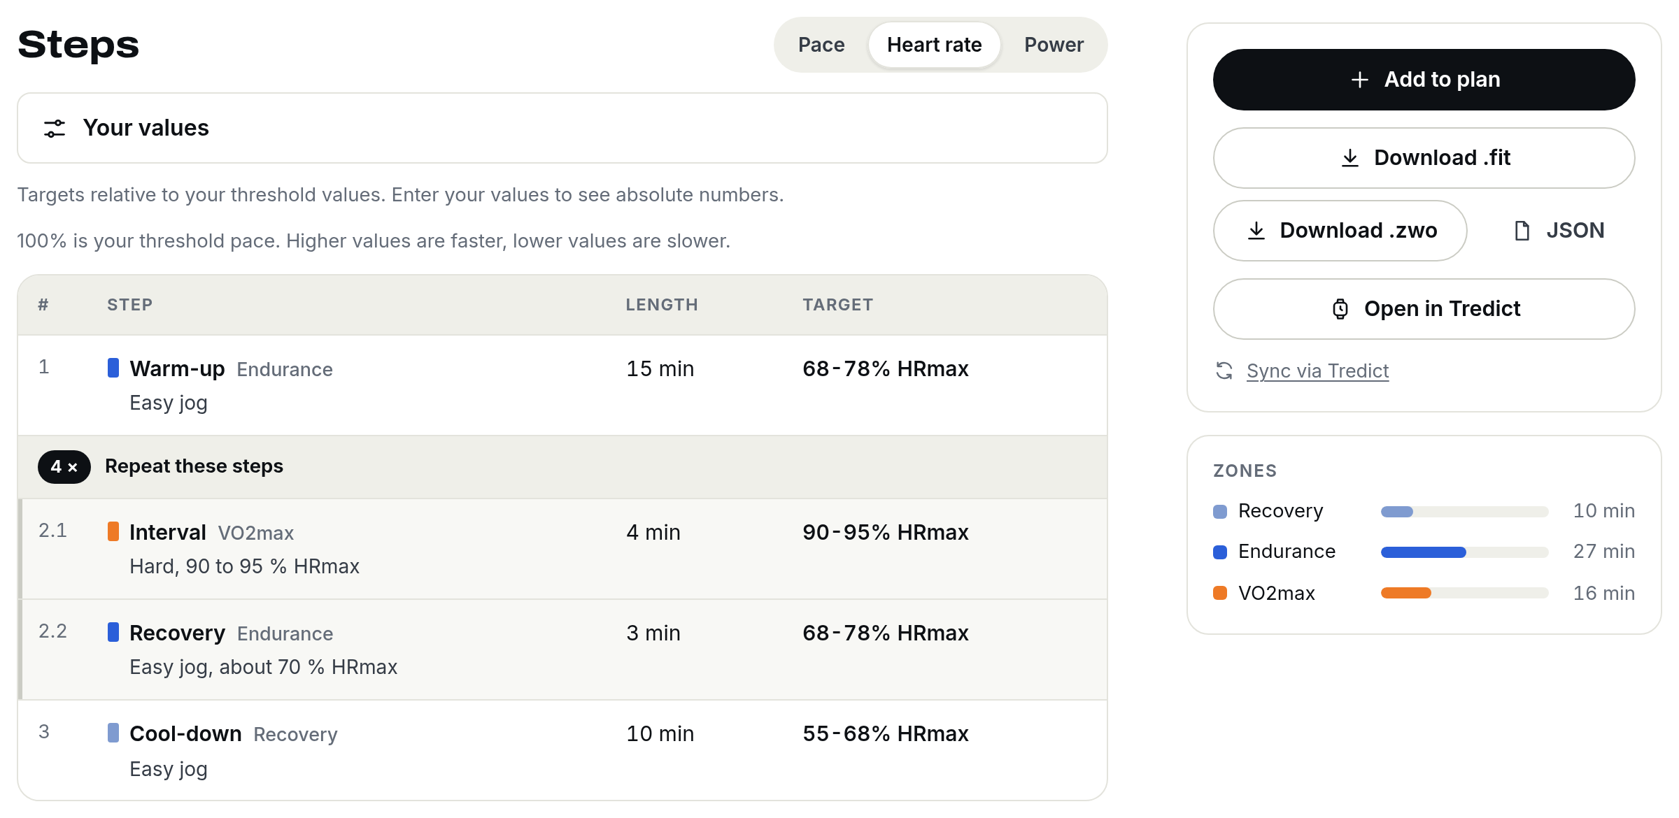
Task: Download the .zwo file
Action: click(1340, 231)
